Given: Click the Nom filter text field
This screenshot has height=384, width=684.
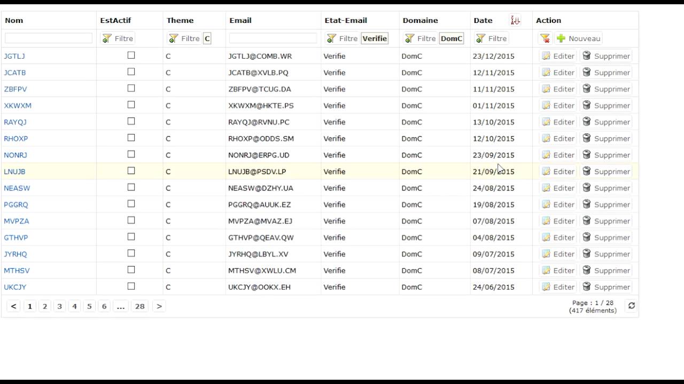Looking at the screenshot, I should (49, 38).
